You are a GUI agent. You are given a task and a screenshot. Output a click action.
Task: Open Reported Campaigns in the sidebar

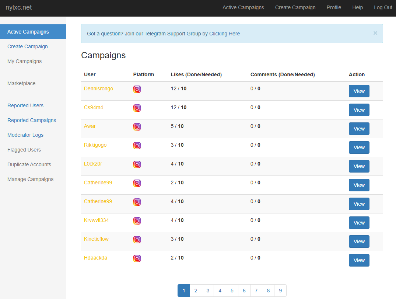32,120
